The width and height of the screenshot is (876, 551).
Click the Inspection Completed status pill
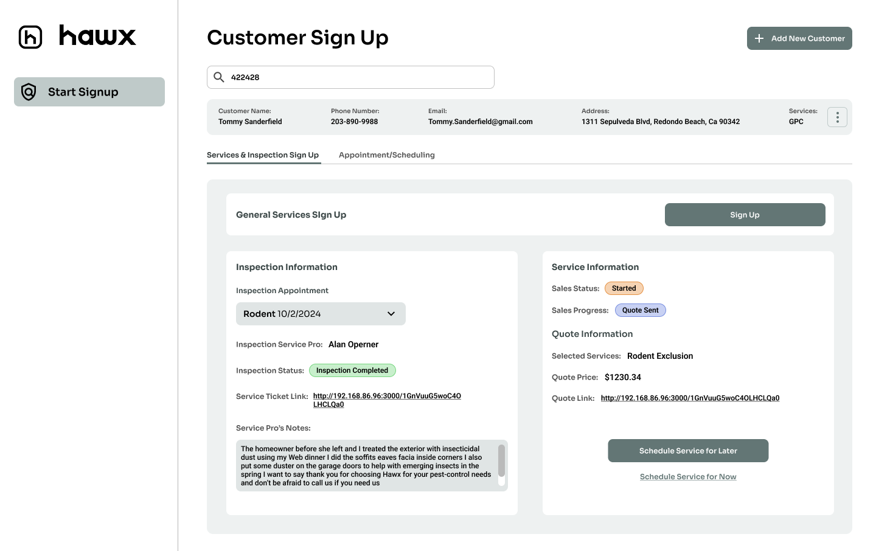[x=352, y=370]
